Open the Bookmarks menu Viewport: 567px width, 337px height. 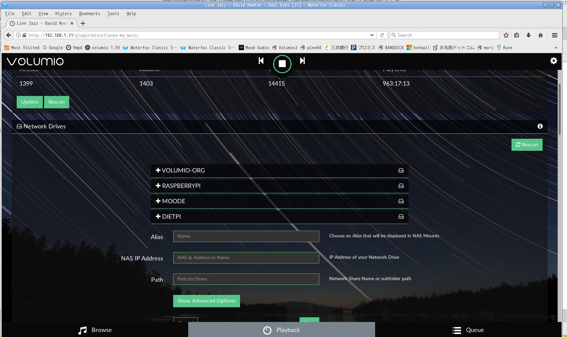click(x=90, y=14)
